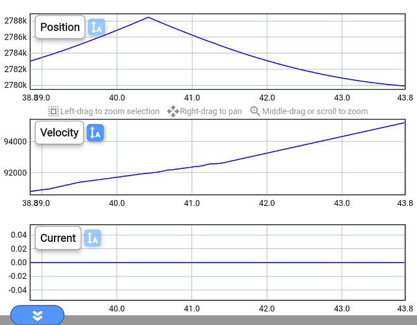Toggle auto-scale icon beside Current label
The height and width of the screenshot is (325, 417).
[x=92, y=238]
